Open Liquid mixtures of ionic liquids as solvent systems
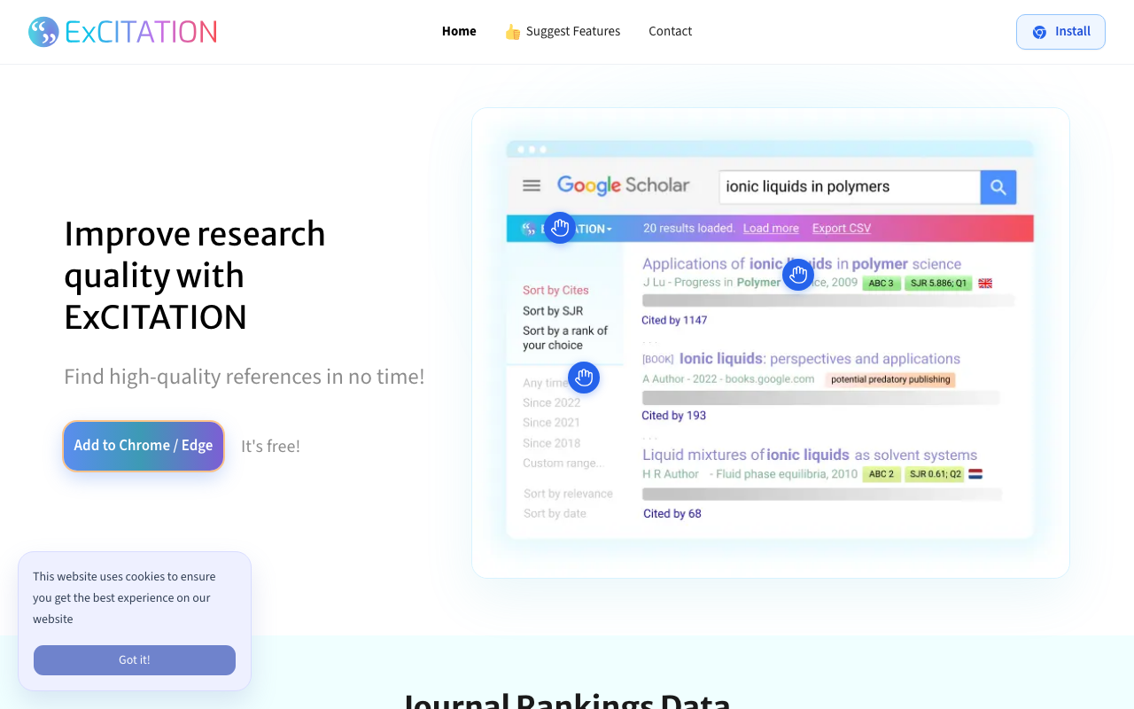The width and height of the screenshot is (1134, 709). pos(810,455)
